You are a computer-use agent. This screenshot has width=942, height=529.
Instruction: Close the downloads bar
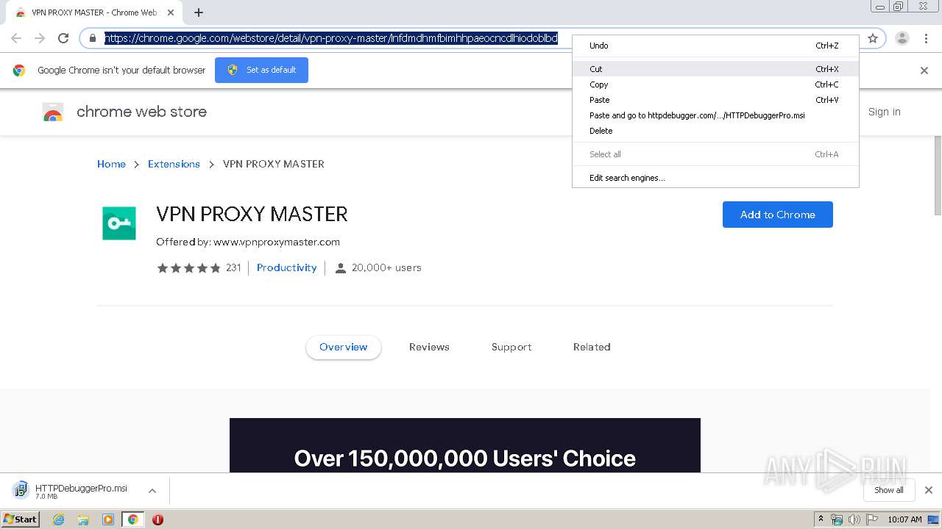pos(929,490)
